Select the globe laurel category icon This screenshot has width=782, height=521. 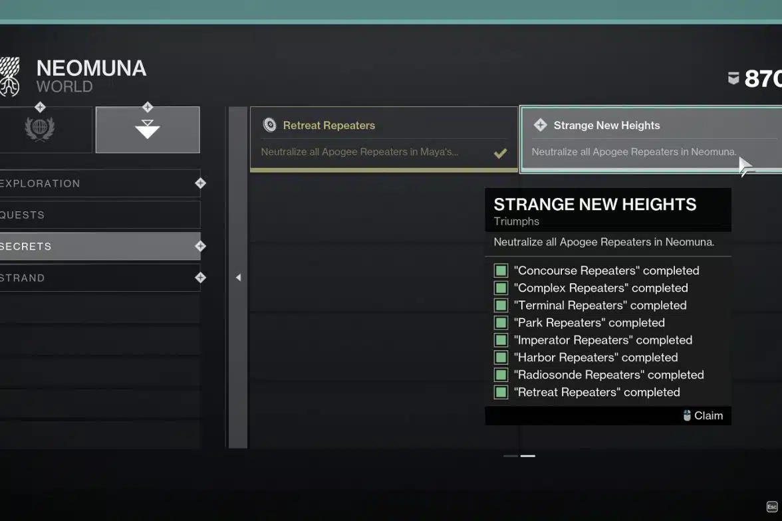[x=40, y=129]
